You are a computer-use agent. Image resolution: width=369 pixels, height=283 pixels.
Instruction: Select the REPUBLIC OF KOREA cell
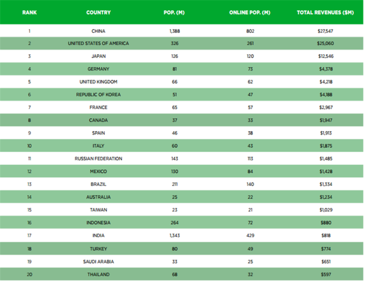click(x=99, y=95)
